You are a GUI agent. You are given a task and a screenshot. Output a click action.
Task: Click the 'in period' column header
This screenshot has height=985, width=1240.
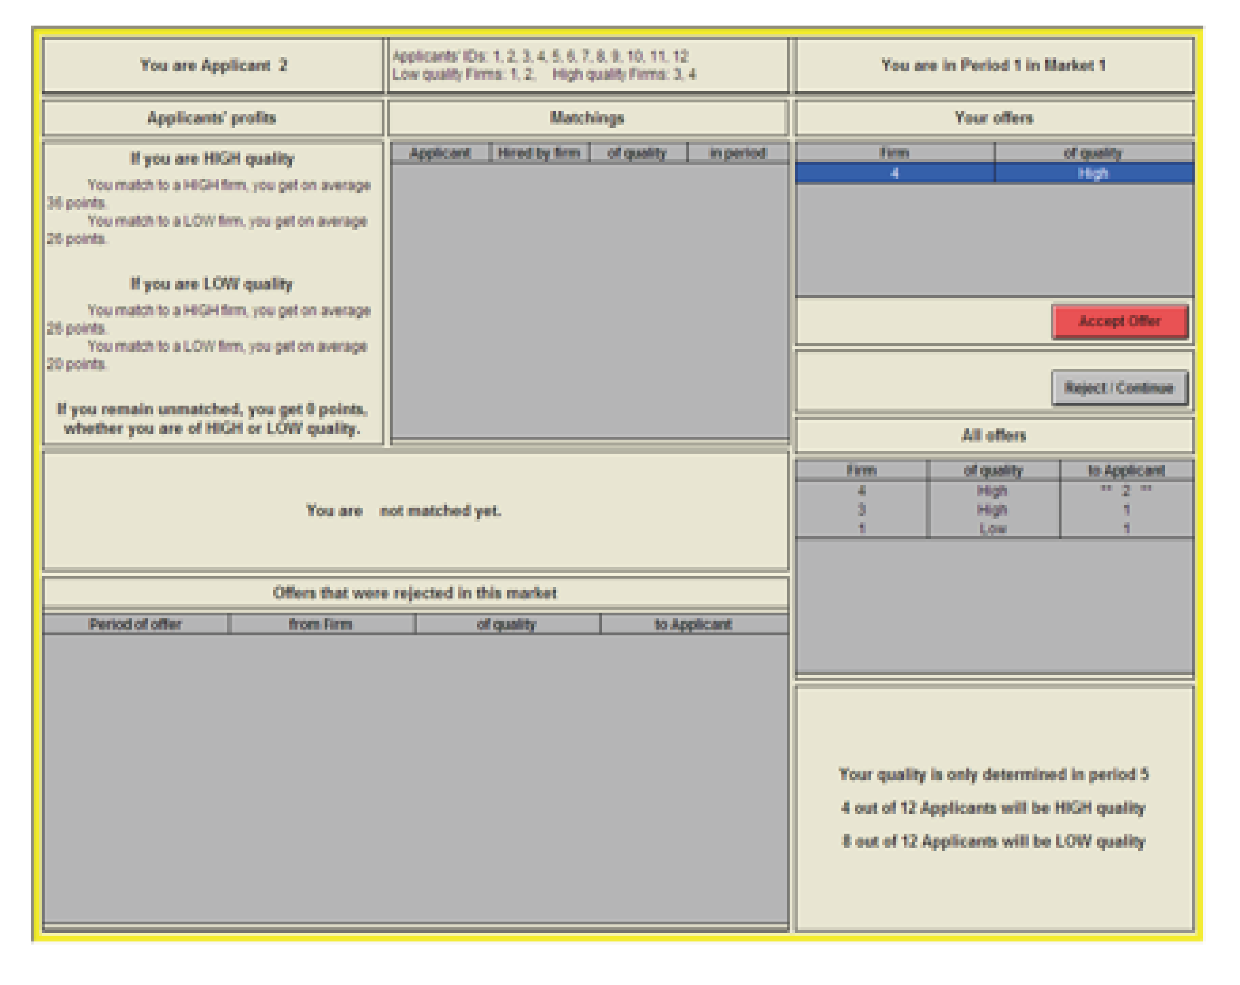coord(737,152)
